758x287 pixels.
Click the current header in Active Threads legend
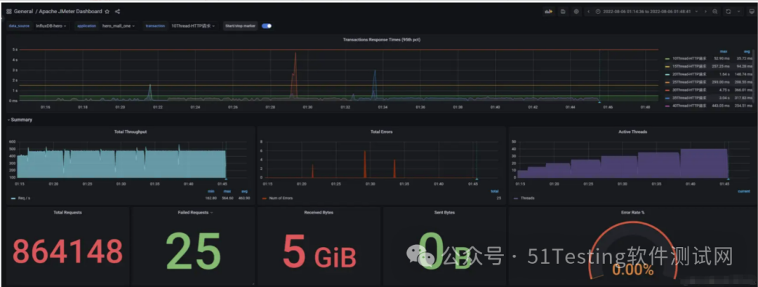[745, 192]
